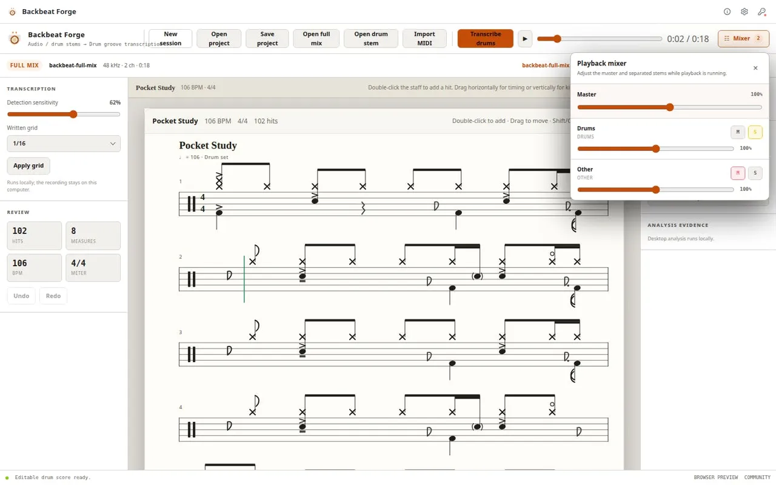Click the Undo button

21,296
